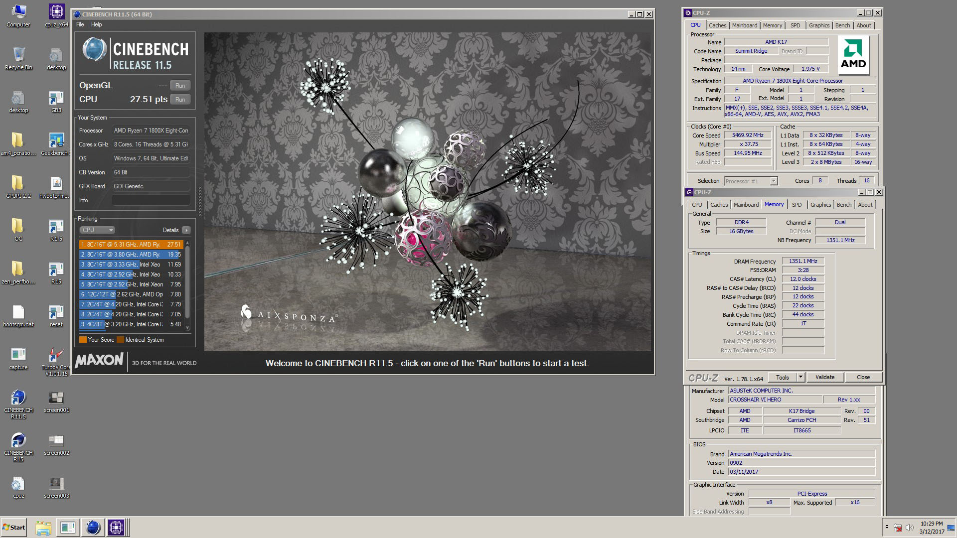Select the bootsqm.dat file icon
Screen dimensions: 957x538
[x=18, y=315]
